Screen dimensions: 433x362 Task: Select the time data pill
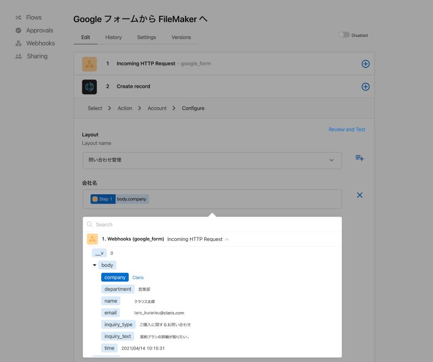(x=109, y=348)
